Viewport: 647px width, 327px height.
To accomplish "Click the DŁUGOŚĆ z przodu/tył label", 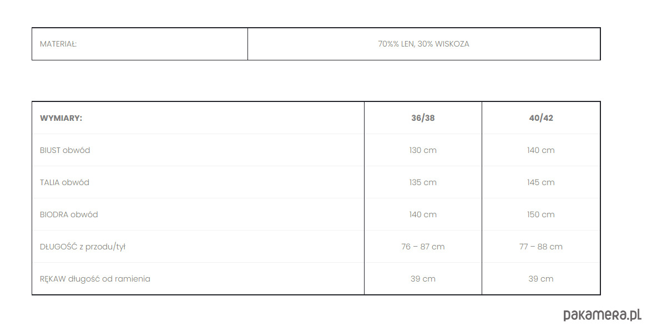I will [x=83, y=247].
